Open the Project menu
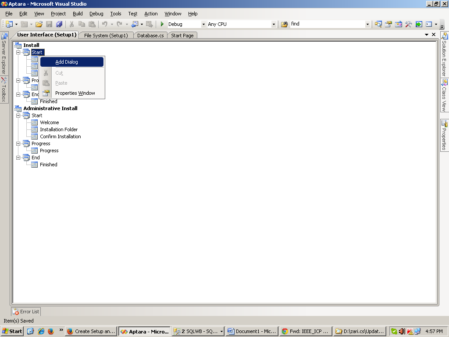The width and height of the screenshot is (449, 337). click(58, 14)
